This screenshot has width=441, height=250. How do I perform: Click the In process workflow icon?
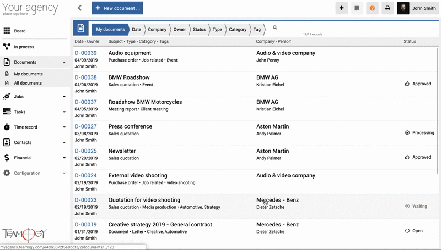click(7, 47)
